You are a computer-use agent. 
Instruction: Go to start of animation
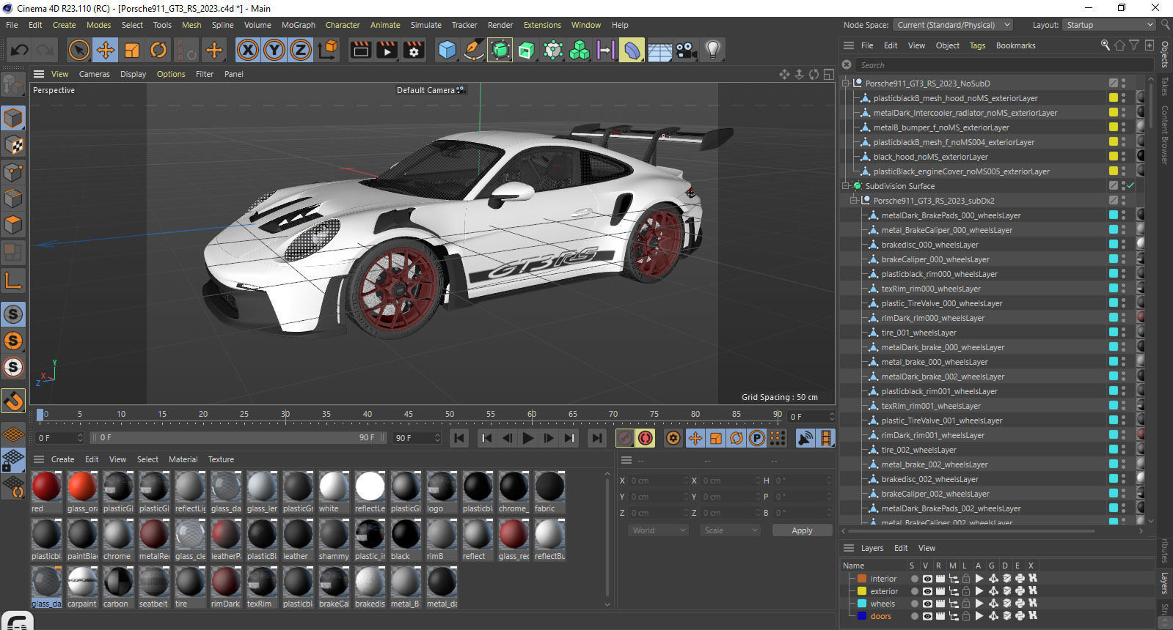459,438
